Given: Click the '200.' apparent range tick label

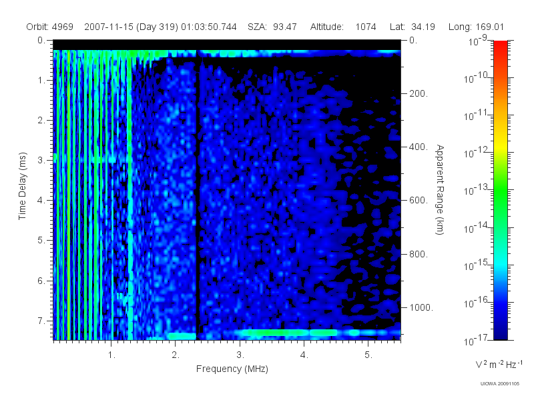Looking at the screenshot, I should tap(419, 93).
